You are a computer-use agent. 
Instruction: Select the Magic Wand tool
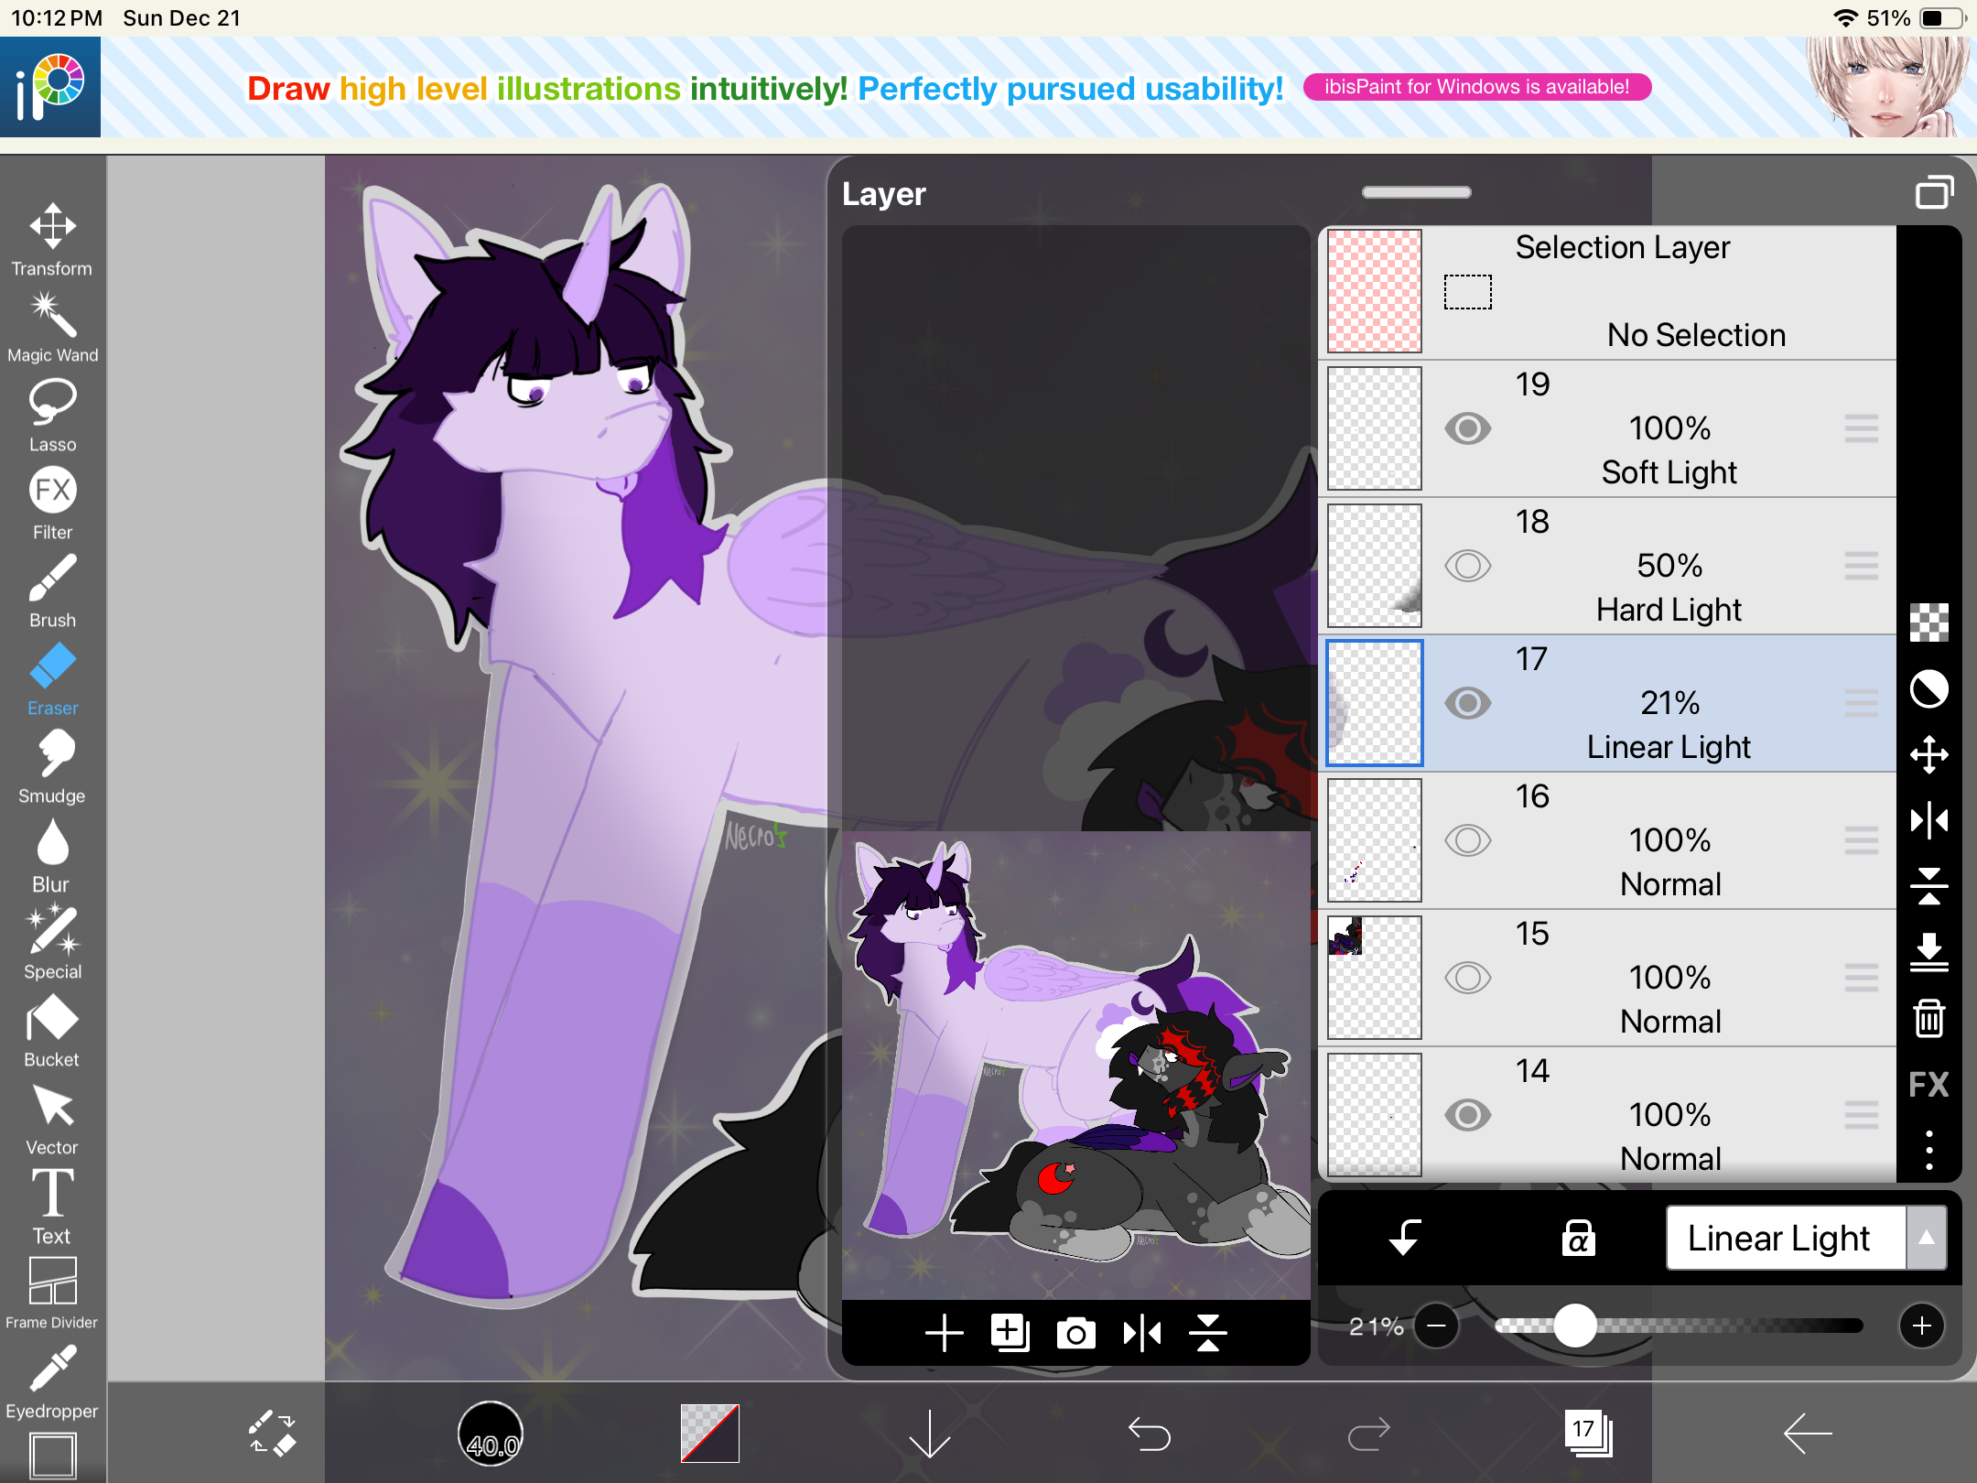tap(52, 327)
